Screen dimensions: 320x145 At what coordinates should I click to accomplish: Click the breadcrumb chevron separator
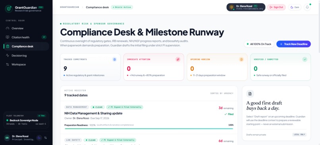click(83, 7)
